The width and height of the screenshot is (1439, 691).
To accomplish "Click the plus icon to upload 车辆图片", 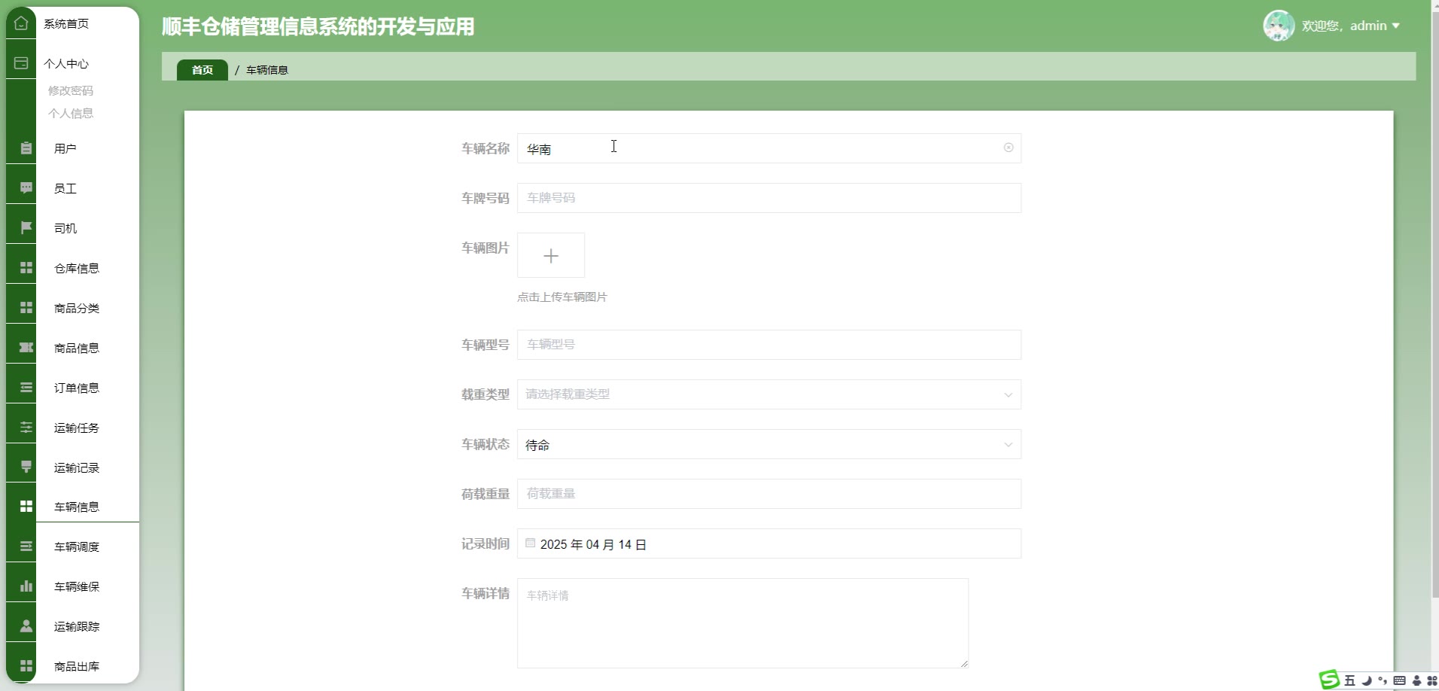I will point(551,256).
